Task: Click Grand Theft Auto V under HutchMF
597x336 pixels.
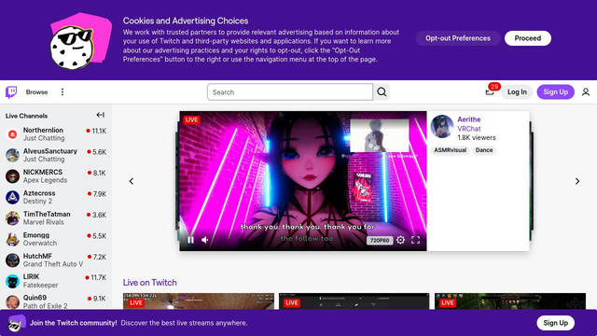Action: 53,264
